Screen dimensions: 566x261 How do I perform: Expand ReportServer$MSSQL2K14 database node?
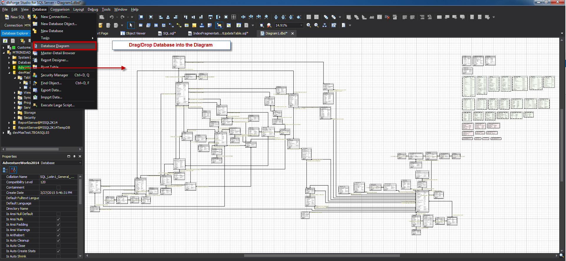(9, 123)
